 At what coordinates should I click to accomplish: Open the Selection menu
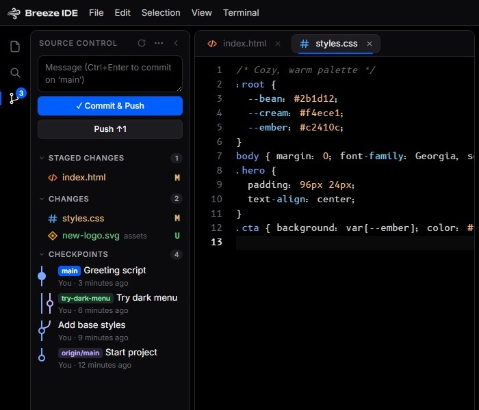(161, 13)
